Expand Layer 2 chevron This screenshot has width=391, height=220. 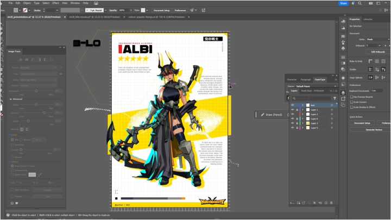coord(302,114)
